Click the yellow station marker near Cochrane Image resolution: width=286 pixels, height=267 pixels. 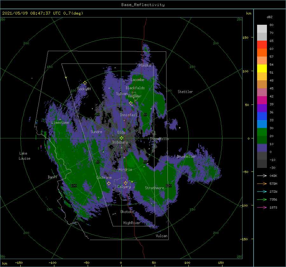pyautogui.click(x=109, y=183)
